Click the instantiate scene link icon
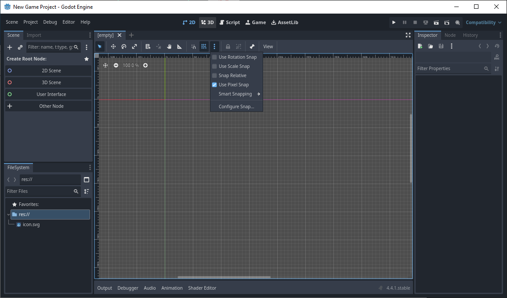Viewport: 507px width, 298px height. [20, 47]
